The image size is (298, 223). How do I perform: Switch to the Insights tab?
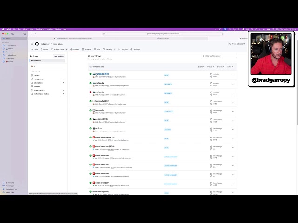pyautogui.click(x=123, y=49)
